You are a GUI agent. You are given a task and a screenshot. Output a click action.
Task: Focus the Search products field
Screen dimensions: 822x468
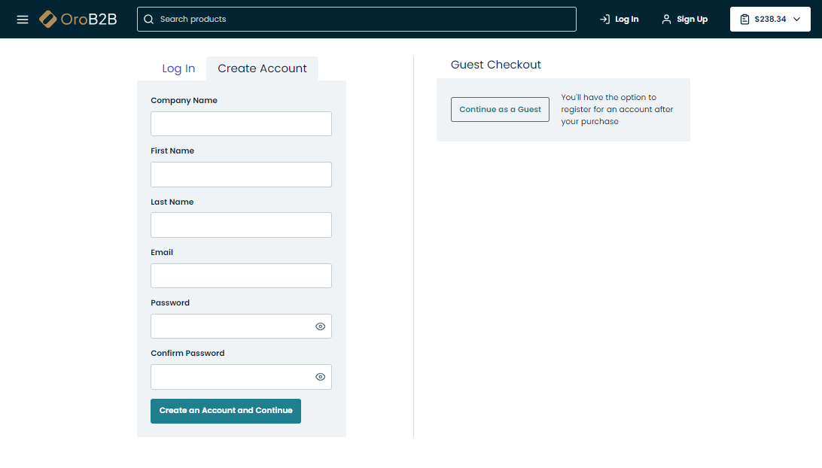361,19
